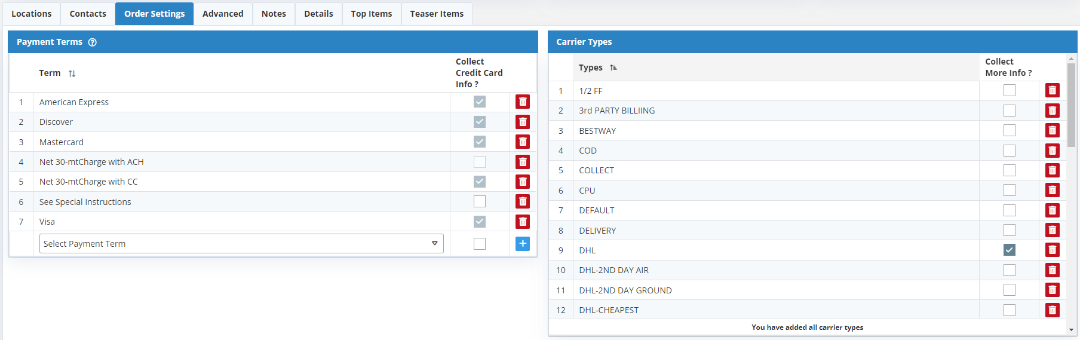Delete Net 30-mtCharge with CC term
The height and width of the screenshot is (340, 1080).
coord(523,182)
